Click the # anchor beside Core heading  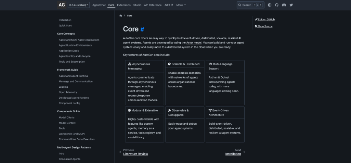(x=142, y=29)
